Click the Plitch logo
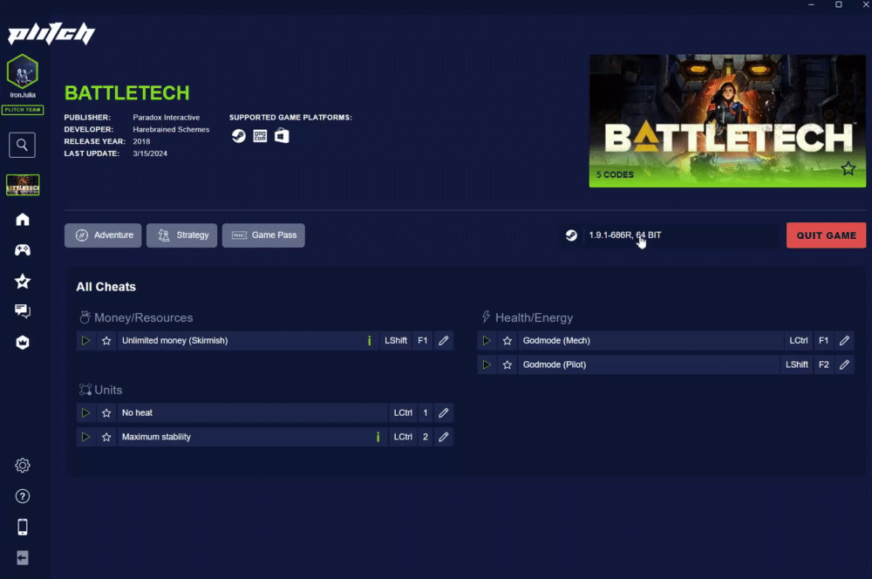 tap(51, 33)
